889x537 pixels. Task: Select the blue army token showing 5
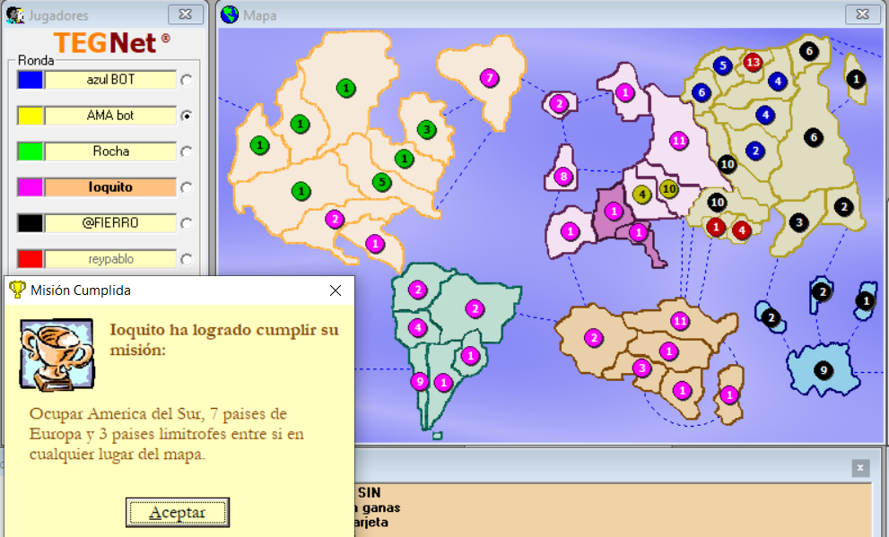tap(722, 65)
